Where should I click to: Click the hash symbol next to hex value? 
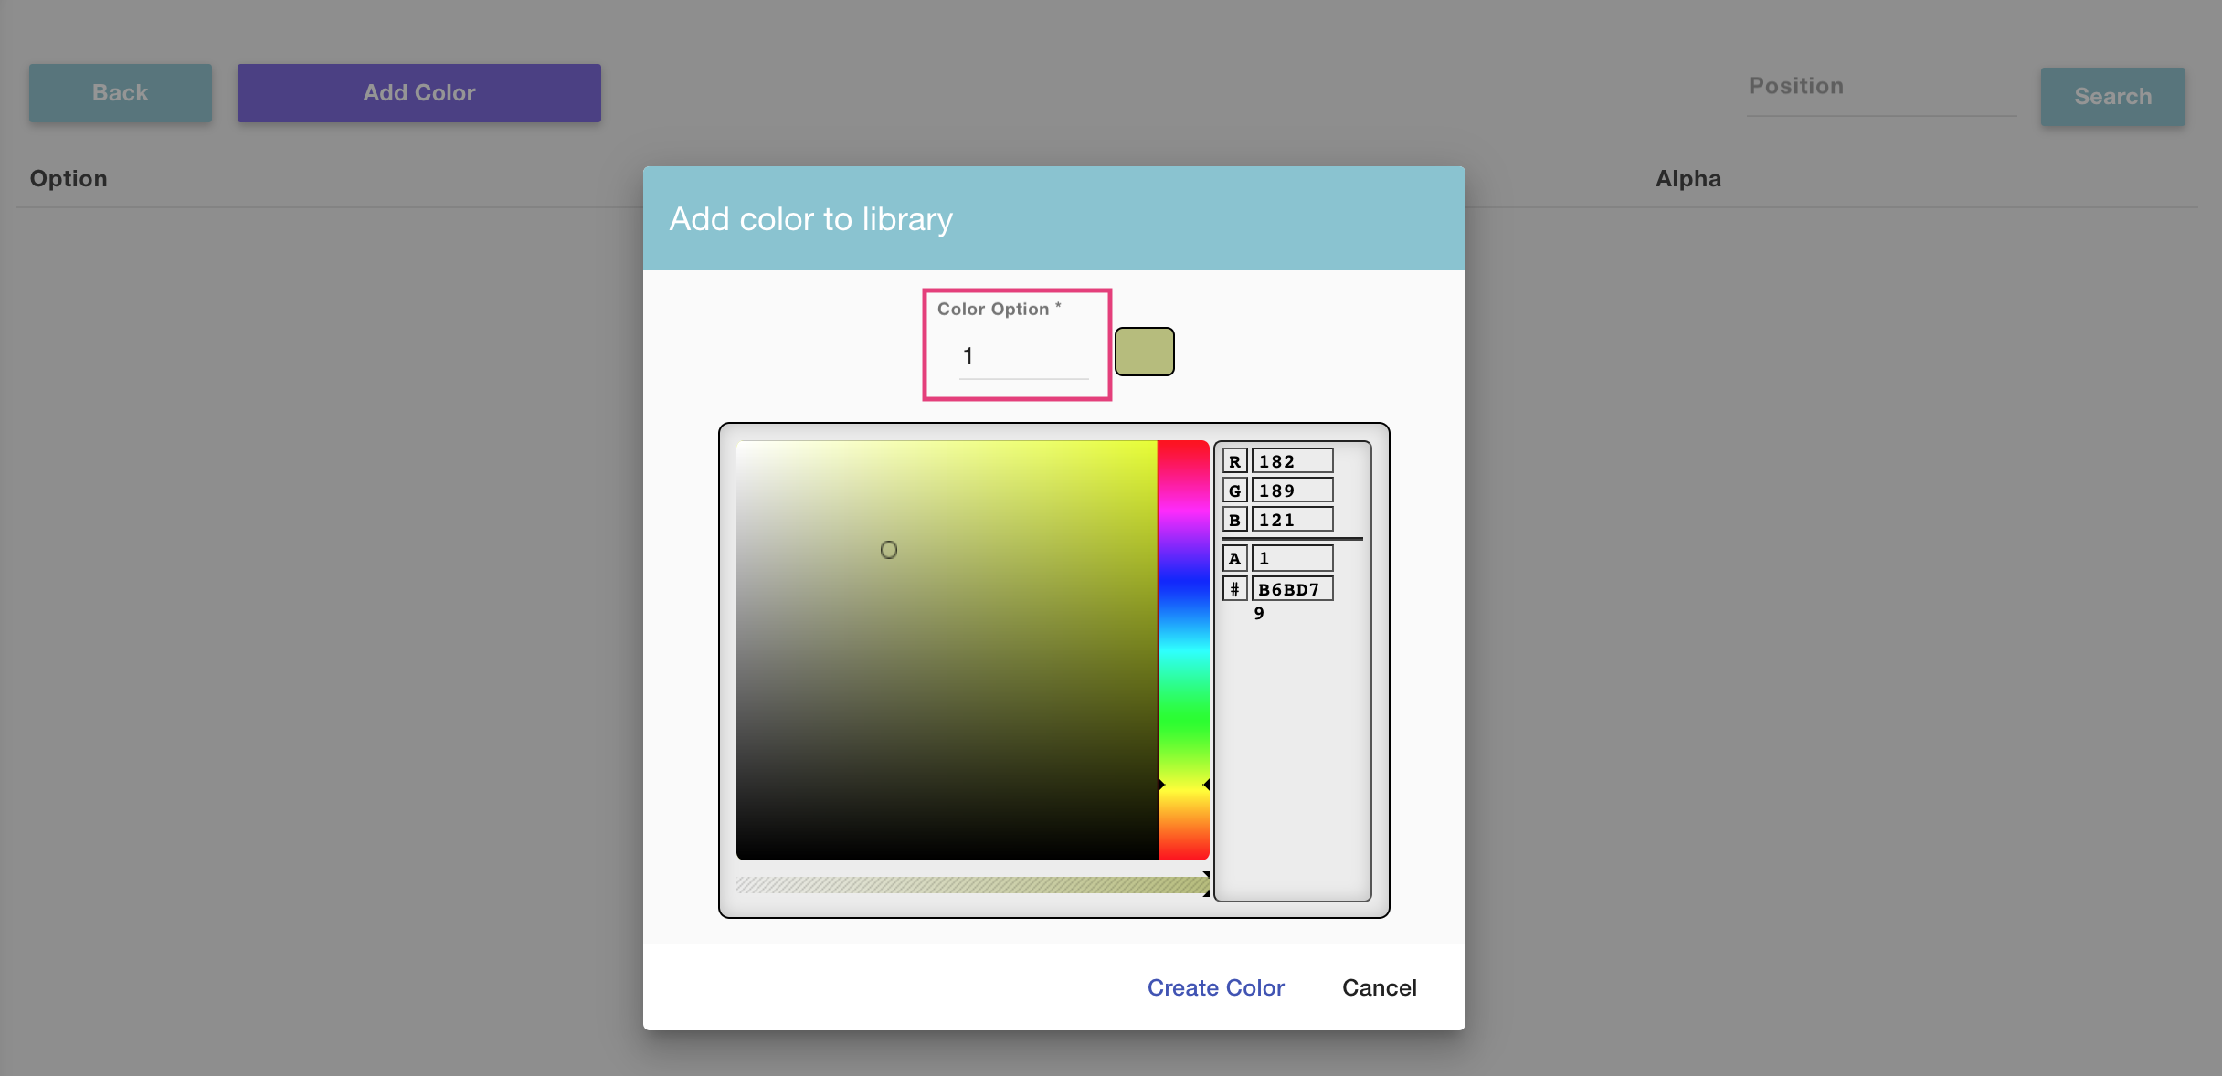click(x=1233, y=588)
